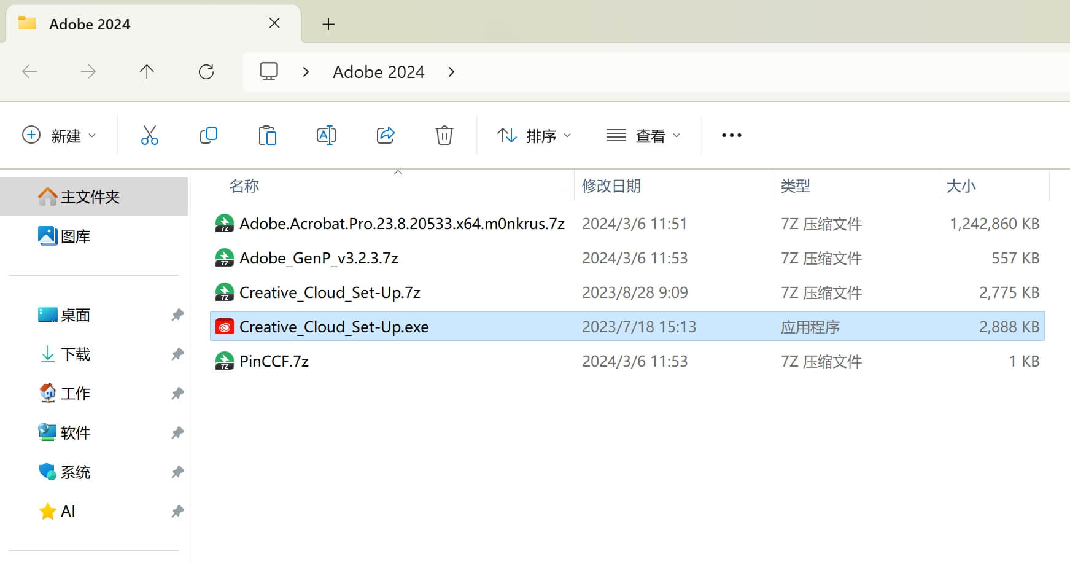
Task: Click the red Creative Cloud exe icon
Action: pos(225,327)
